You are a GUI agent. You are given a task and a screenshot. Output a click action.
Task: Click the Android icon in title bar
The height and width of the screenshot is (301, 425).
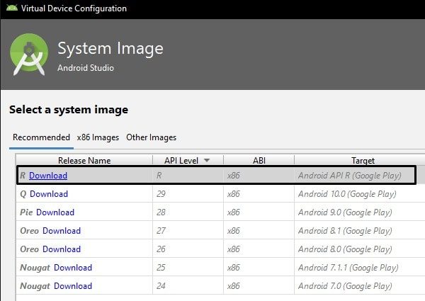[x=11, y=8]
